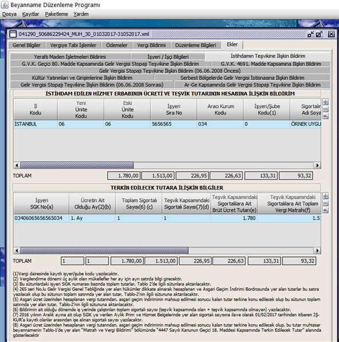The image size is (339, 342).
Task: Open the G.V.K. 4691. Madde Kapsamına sub-tab
Action: (271, 64)
